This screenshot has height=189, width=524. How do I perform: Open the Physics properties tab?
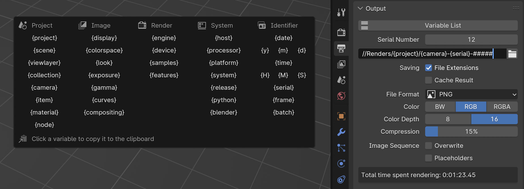pos(341,164)
